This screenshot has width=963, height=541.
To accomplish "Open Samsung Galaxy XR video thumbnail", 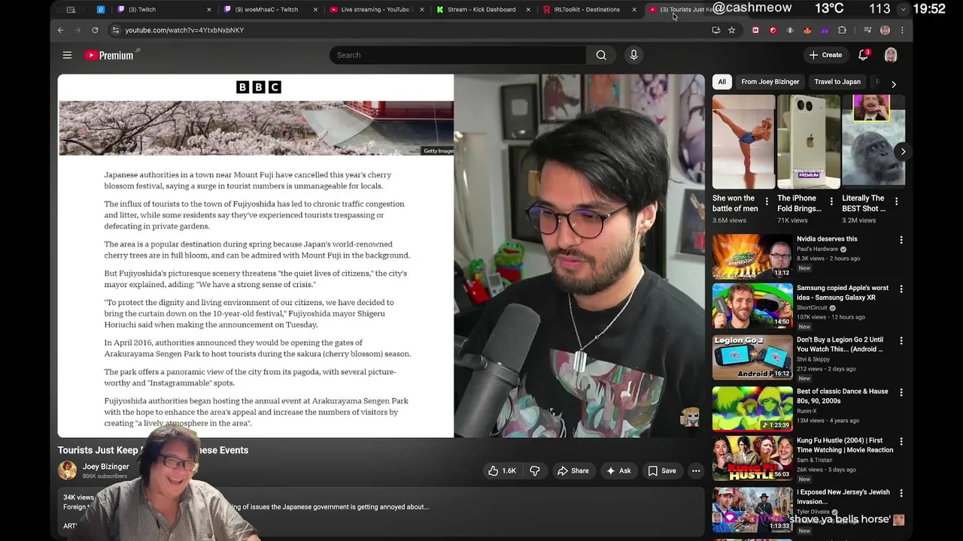I will pyautogui.click(x=752, y=306).
